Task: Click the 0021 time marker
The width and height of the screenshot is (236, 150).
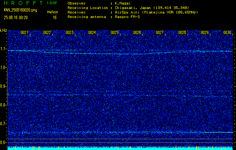Action: coord(24,33)
